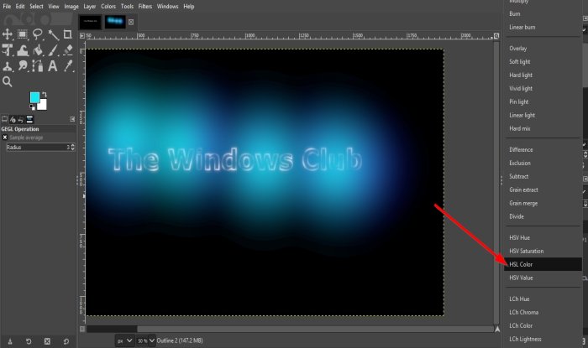Select the Bucket Fill tool
The height and width of the screenshot is (348, 588).
click(x=38, y=50)
